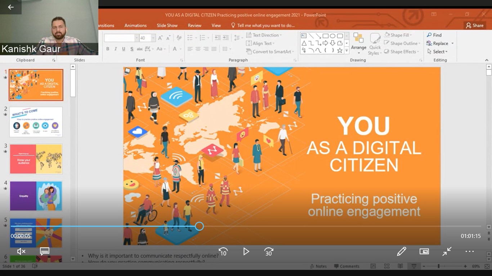Justify text alignment
Screen dimensions: 492x276
[x=214, y=49]
